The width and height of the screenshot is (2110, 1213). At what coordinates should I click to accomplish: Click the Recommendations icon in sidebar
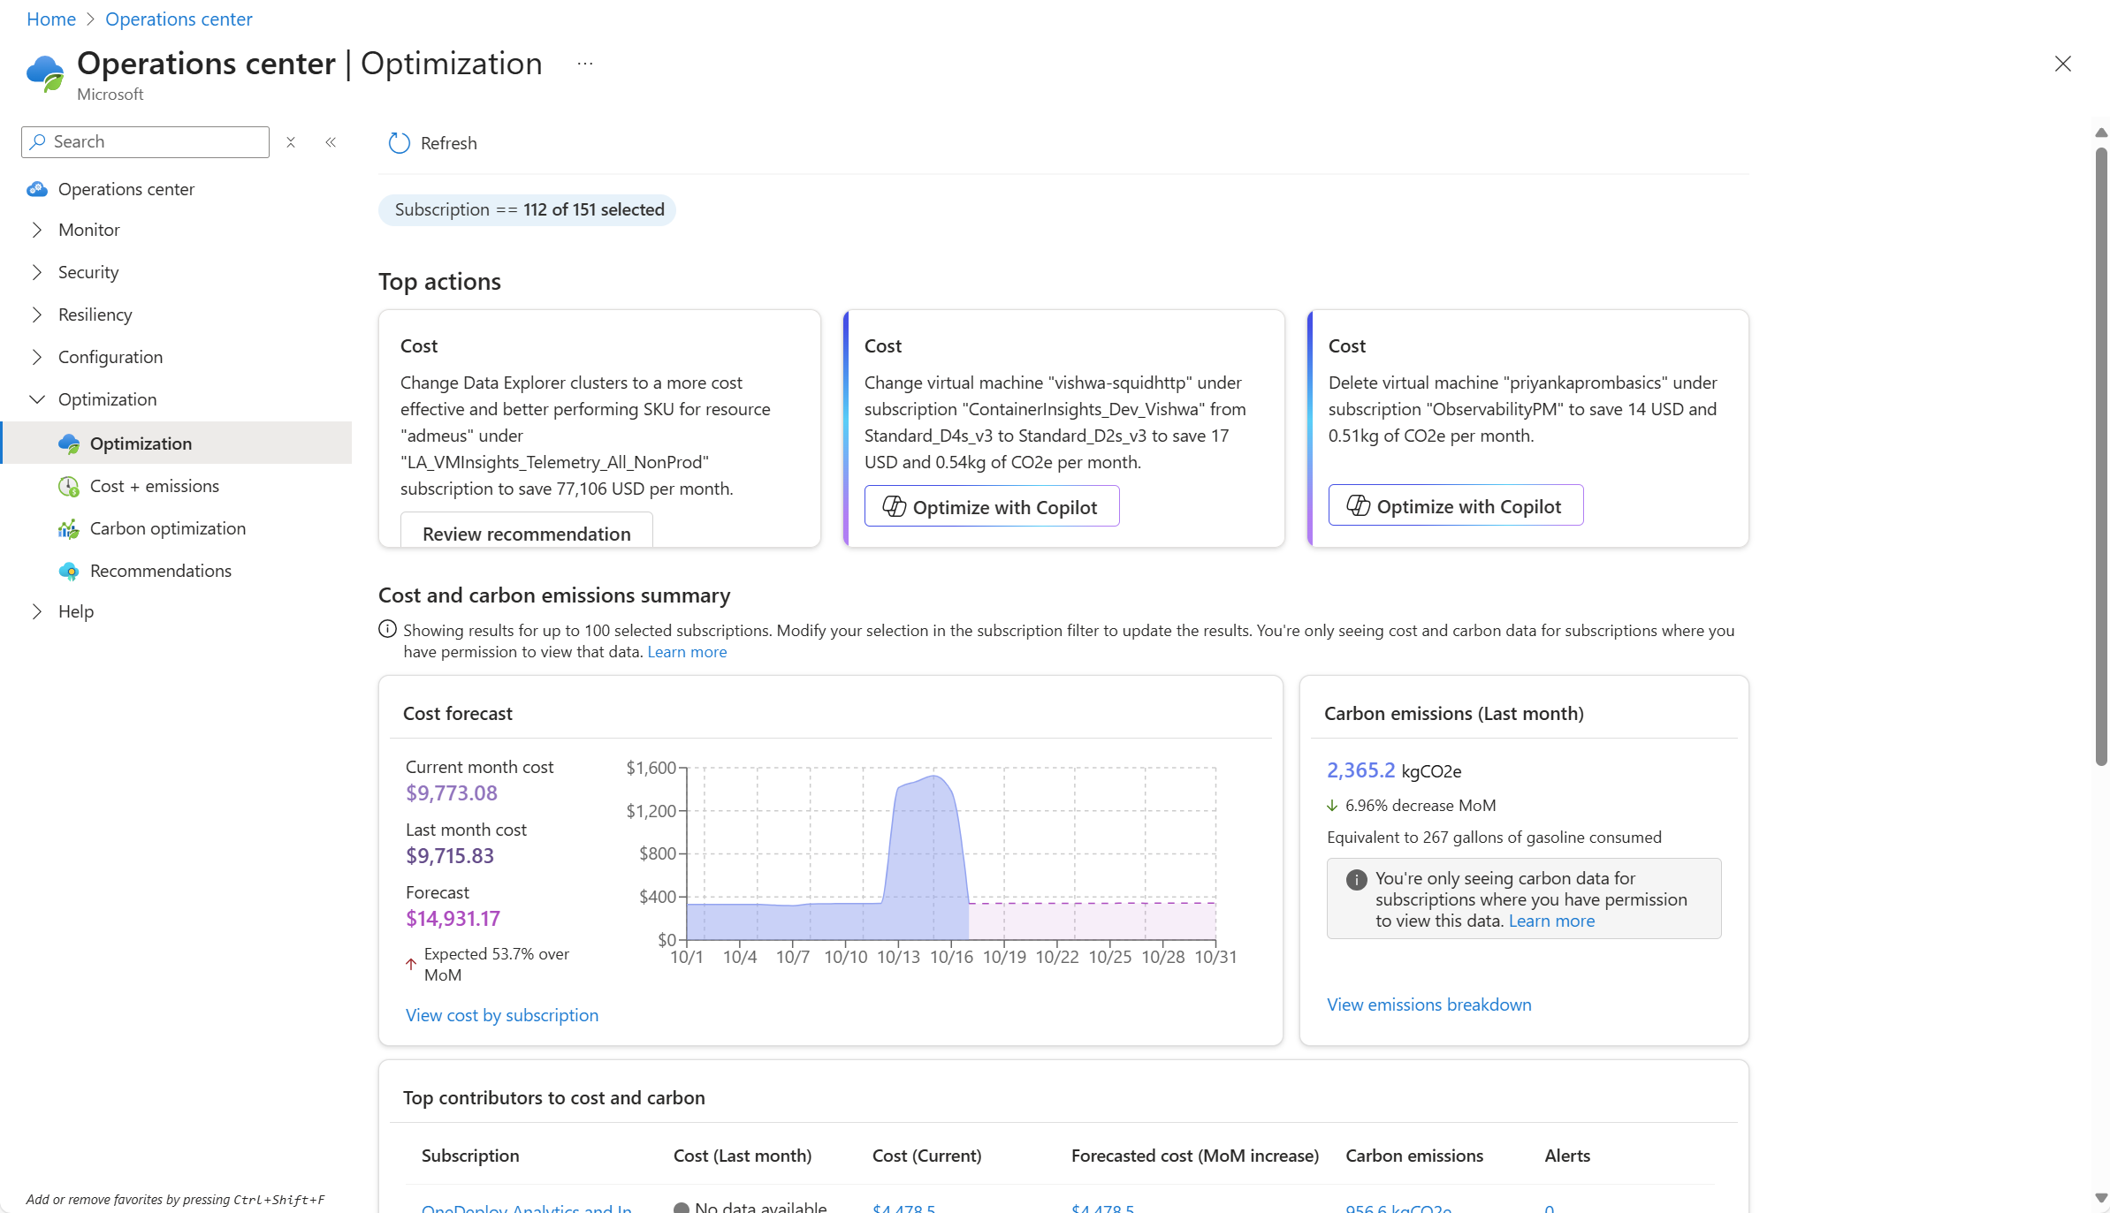(x=69, y=571)
